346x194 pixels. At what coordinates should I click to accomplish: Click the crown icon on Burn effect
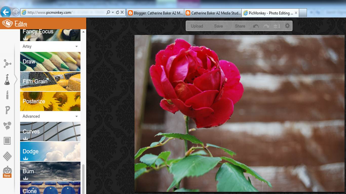tap(26, 178)
